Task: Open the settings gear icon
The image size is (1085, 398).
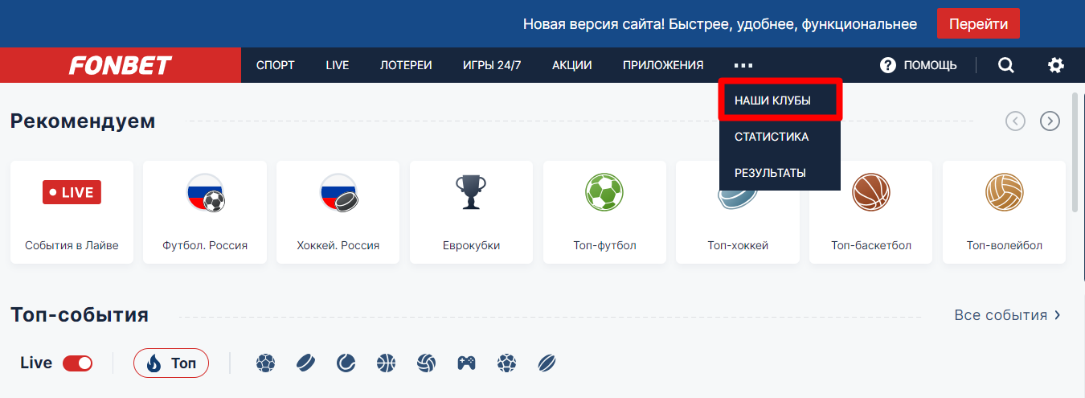Action: point(1055,65)
